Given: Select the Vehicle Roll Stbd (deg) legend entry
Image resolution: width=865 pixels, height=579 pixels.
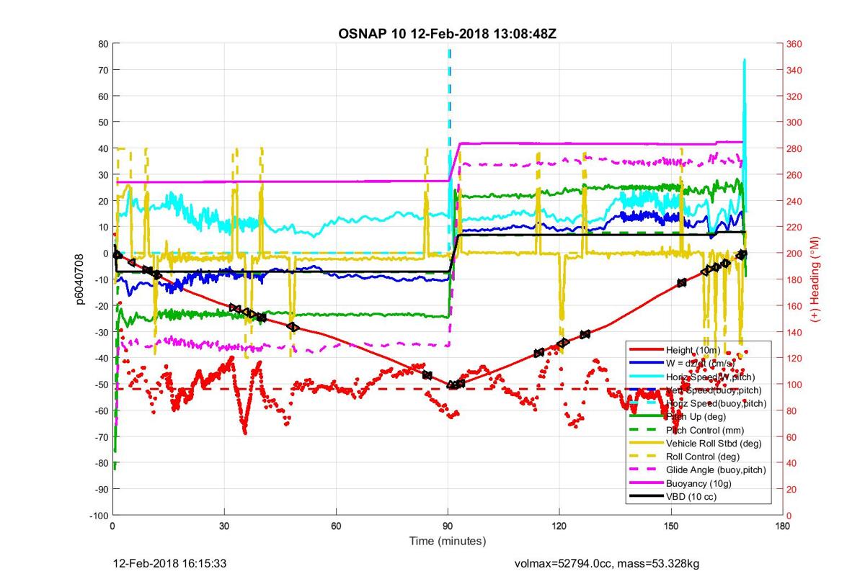Looking at the screenshot, I should pos(714,444).
